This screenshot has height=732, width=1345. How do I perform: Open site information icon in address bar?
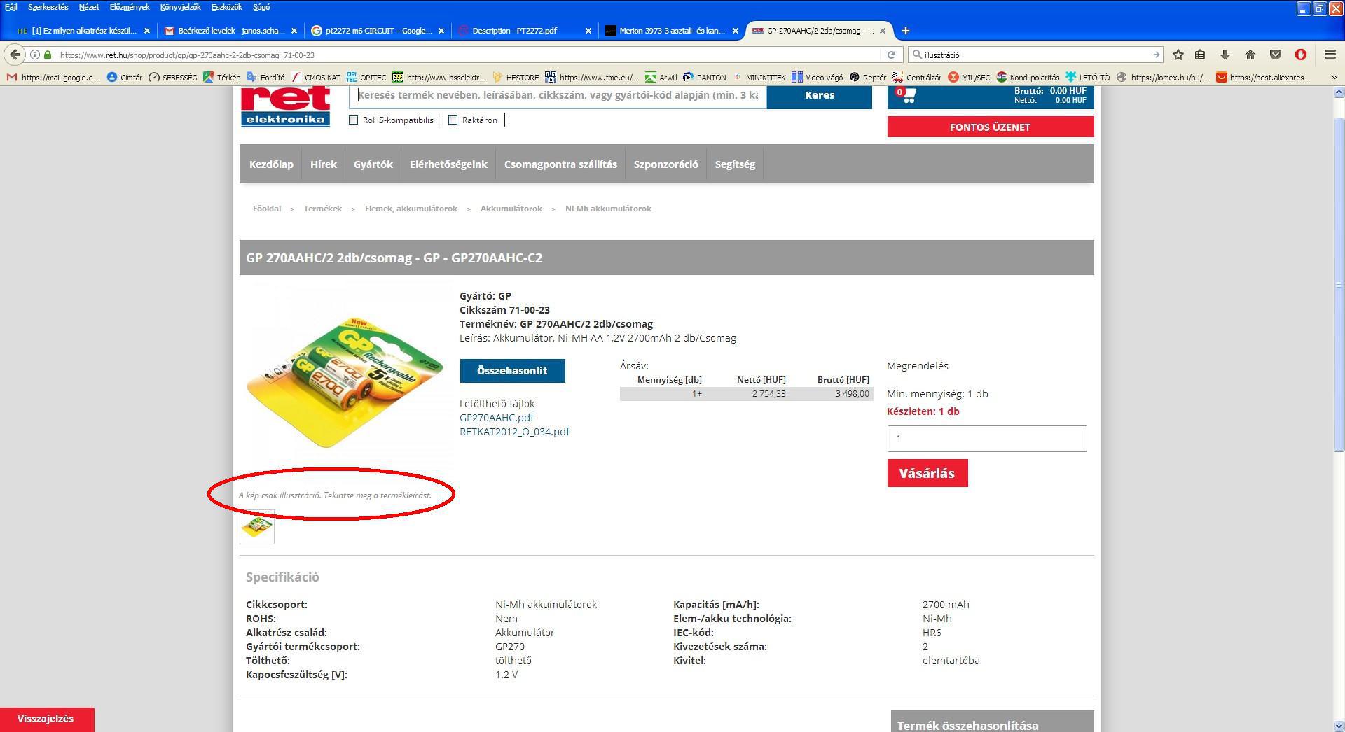pos(35,55)
